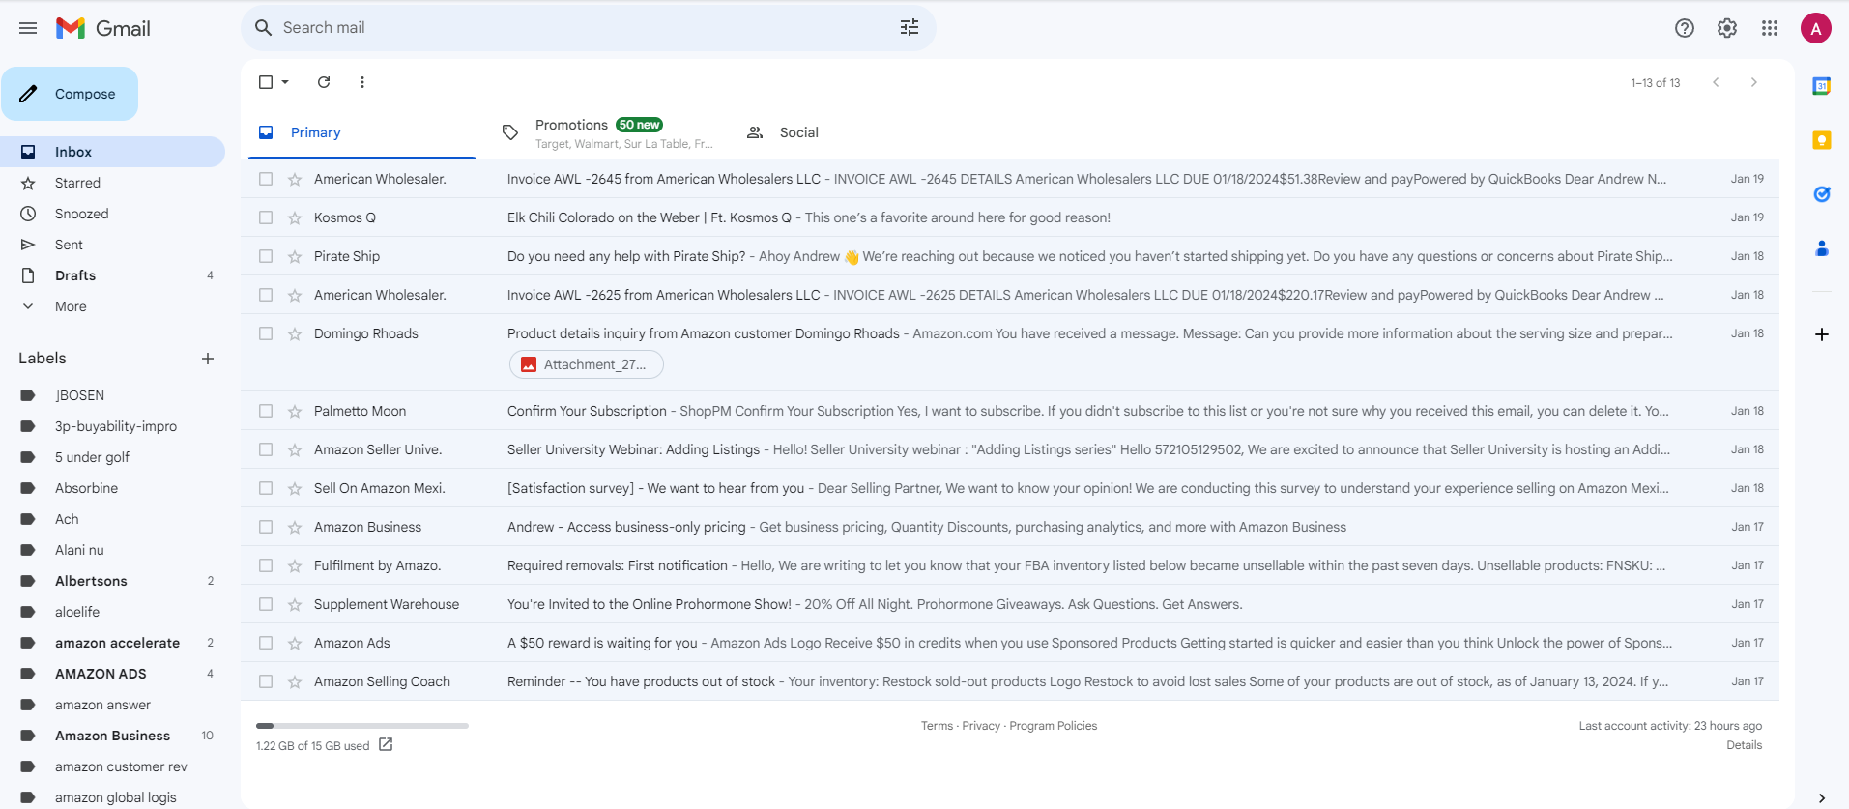Open the Fulfilment by Amazon email
The width and height of the screenshot is (1849, 809).
click(1010, 565)
